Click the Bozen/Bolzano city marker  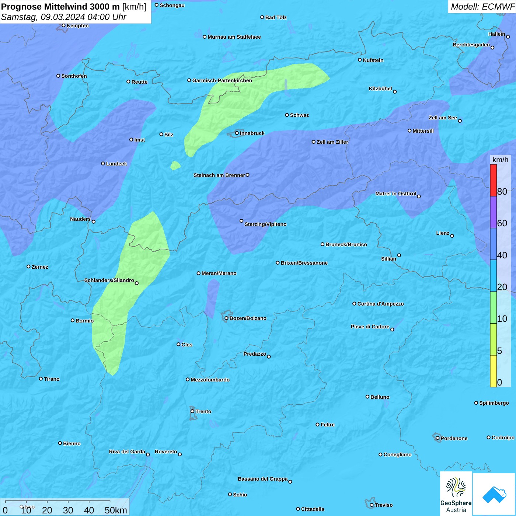[x=226, y=318]
